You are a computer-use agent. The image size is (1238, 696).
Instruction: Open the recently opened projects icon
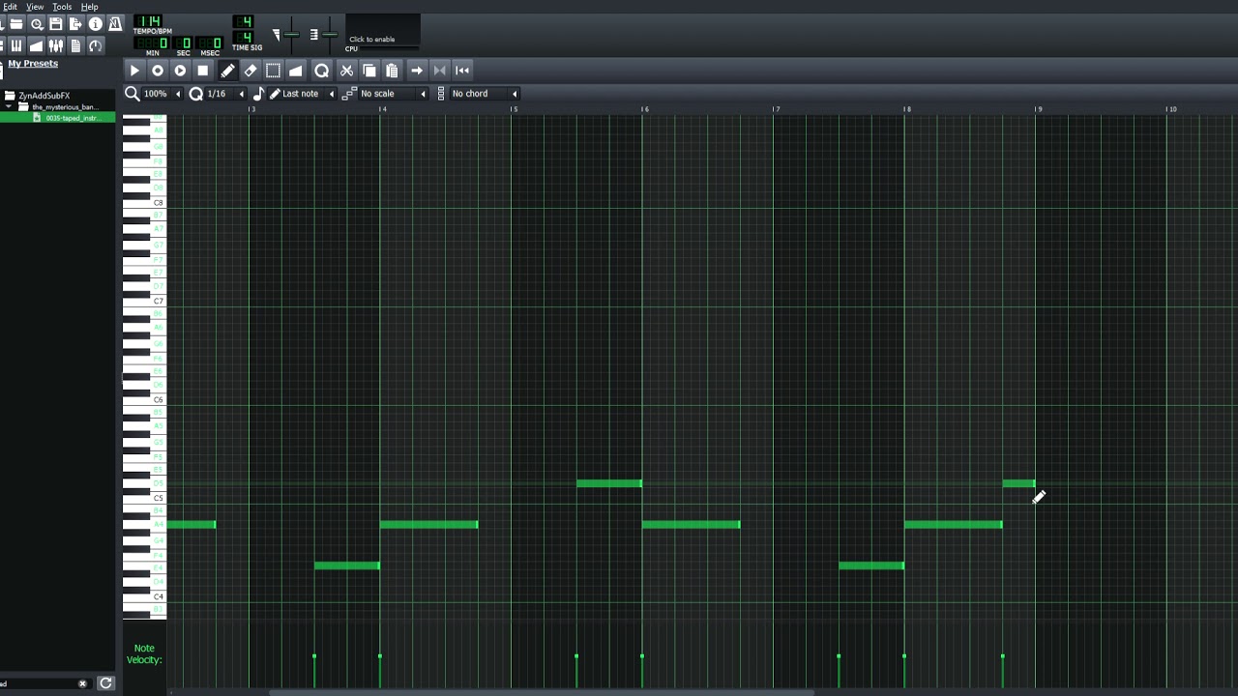[x=37, y=24]
